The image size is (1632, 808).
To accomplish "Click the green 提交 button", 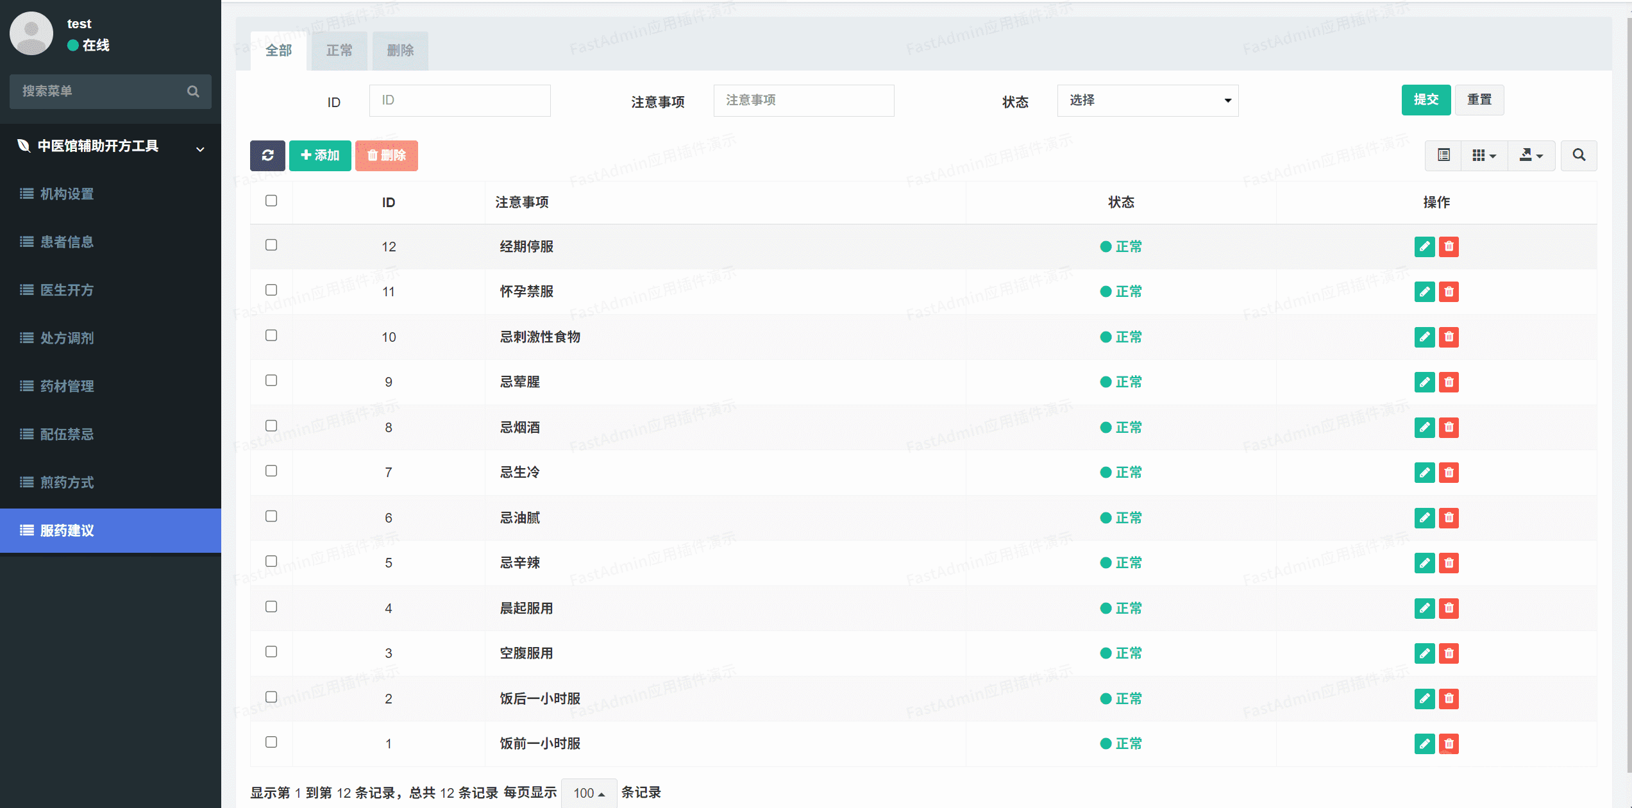I will (1426, 99).
